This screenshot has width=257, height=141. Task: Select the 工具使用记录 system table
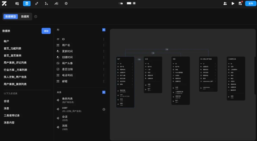12,116
